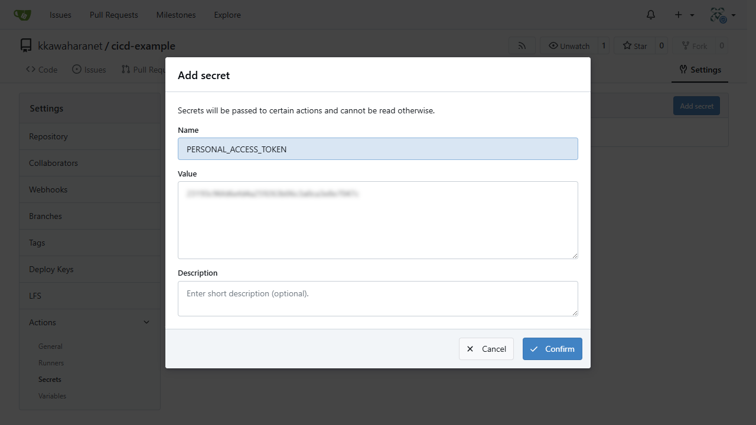This screenshot has width=756, height=425.
Task: Confirm adding the secret
Action: (x=552, y=349)
